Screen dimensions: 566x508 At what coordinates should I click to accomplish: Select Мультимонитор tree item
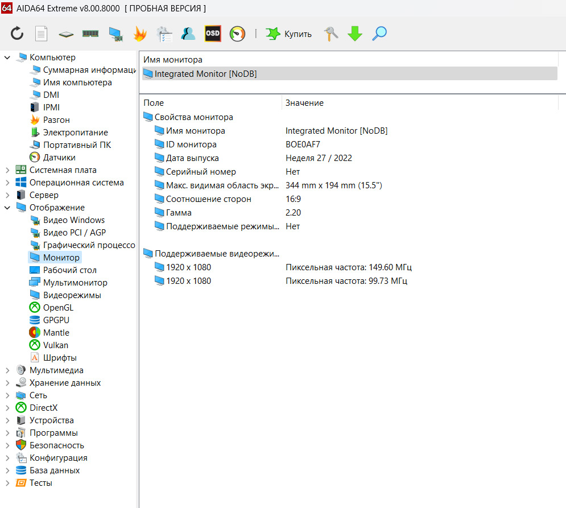coord(68,283)
